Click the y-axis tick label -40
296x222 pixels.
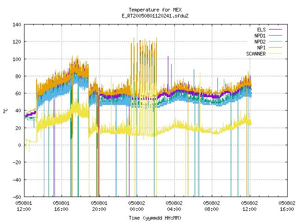(x=17, y=180)
